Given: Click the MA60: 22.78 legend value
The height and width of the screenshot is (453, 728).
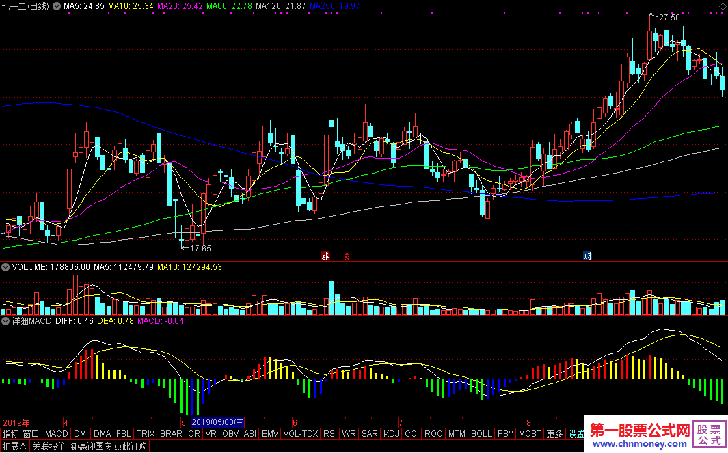Looking at the screenshot, I should 230,7.
